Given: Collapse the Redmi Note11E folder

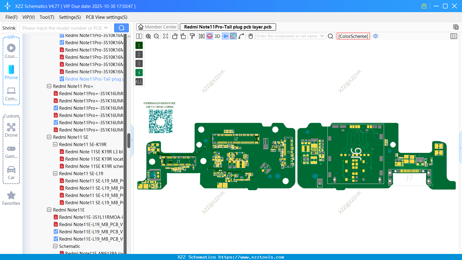Looking at the screenshot, I should click(49, 210).
